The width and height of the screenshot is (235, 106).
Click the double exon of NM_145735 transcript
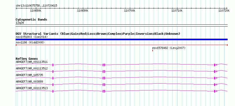[104, 78]
